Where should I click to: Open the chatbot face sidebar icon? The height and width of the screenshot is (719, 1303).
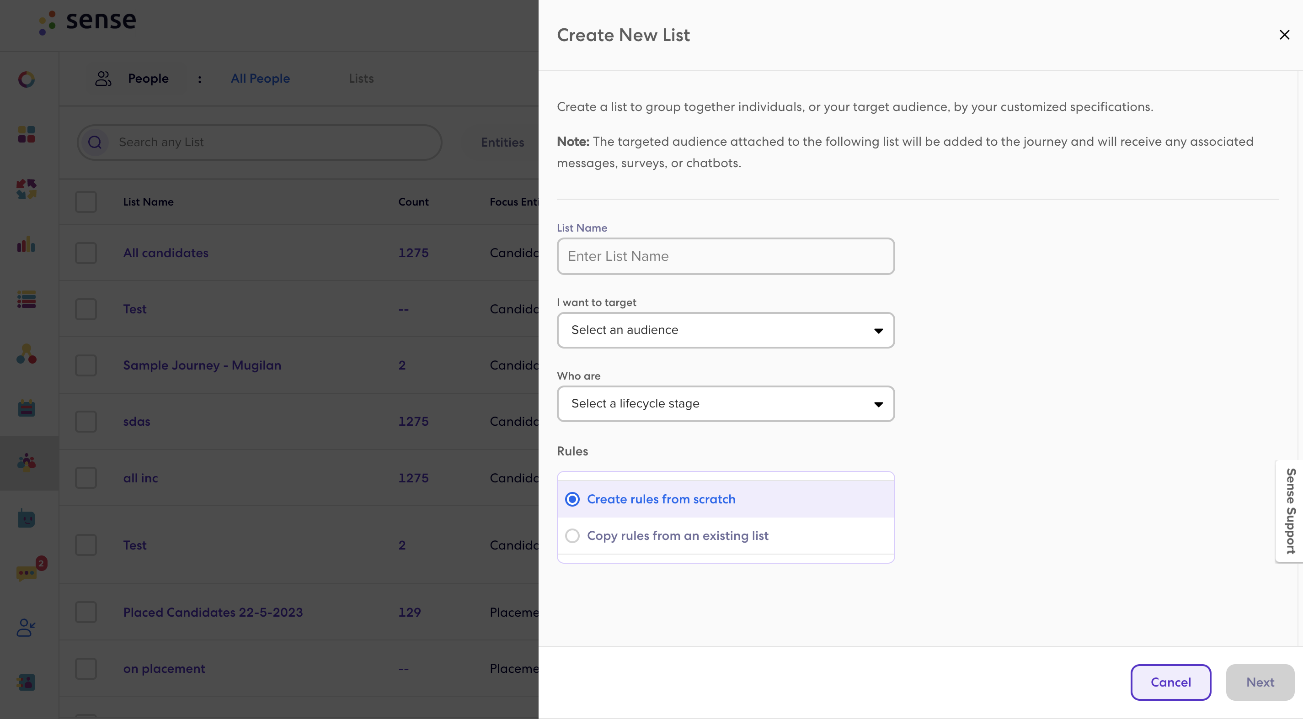pos(27,518)
